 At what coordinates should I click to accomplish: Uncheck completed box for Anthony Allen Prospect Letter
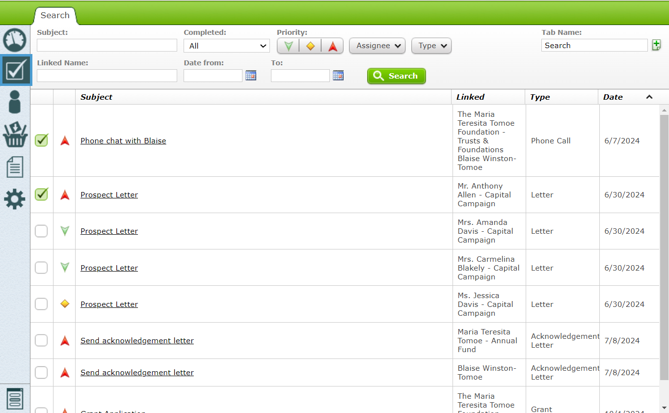[x=42, y=194]
